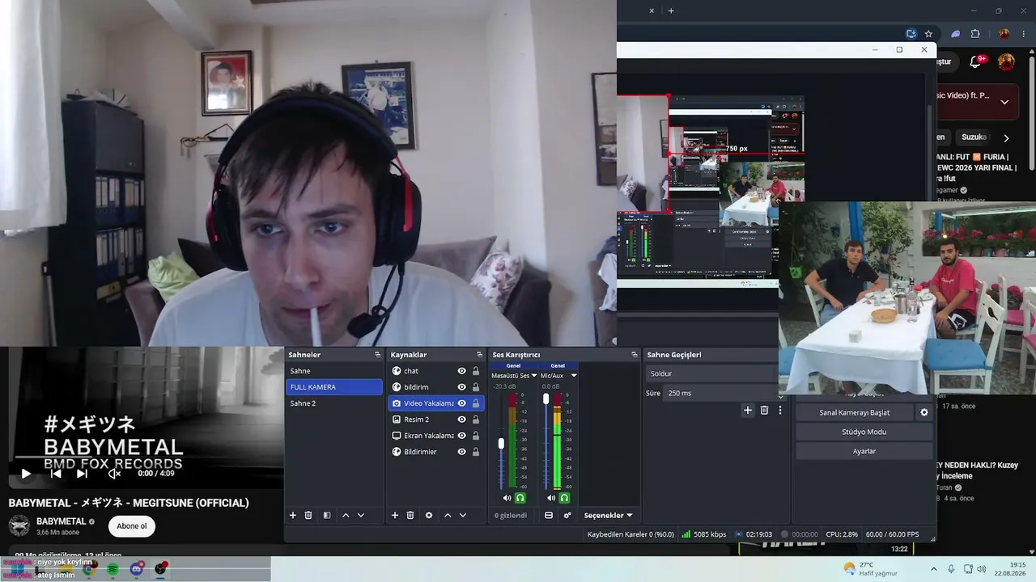Image resolution: width=1036 pixels, height=582 pixels.
Task: Hide the Resim 2 source
Action: (462, 420)
